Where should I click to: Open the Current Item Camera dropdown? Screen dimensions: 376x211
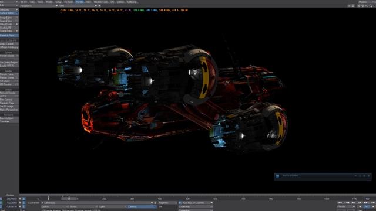(x=97, y=203)
